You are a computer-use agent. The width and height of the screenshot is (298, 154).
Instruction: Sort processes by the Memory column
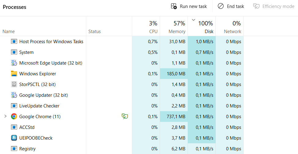[x=174, y=26]
